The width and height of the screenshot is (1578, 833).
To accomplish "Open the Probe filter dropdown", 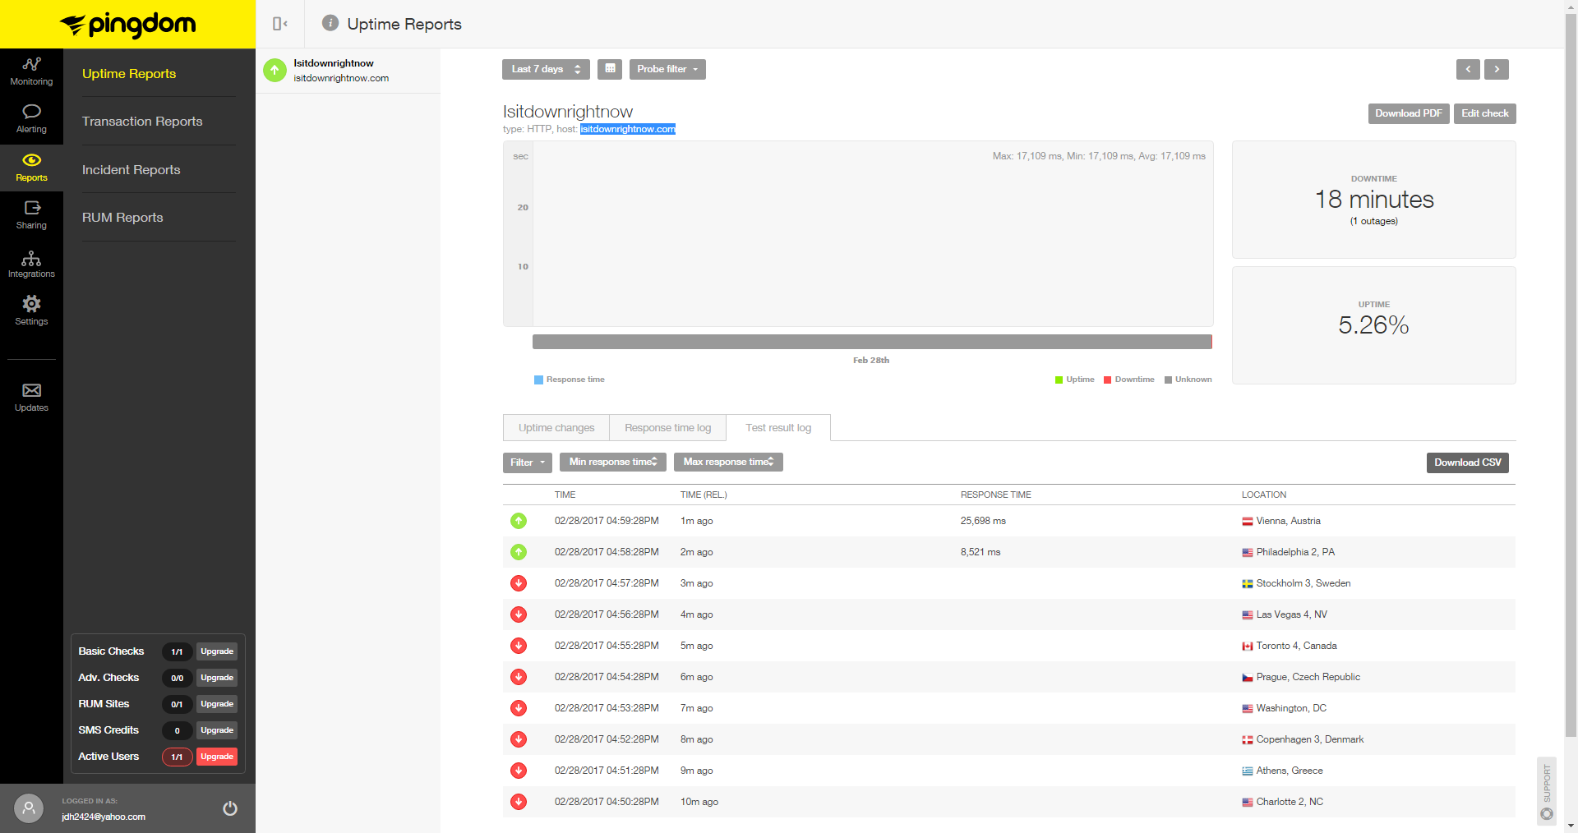I will click(667, 69).
